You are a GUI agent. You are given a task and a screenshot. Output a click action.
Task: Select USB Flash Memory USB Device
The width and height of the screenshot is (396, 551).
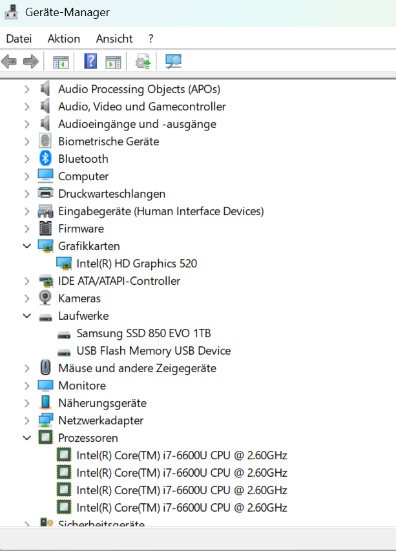point(154,351)
